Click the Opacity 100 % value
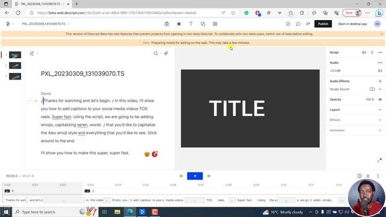Viewport: 386px width, 217px height. [370, 99]
